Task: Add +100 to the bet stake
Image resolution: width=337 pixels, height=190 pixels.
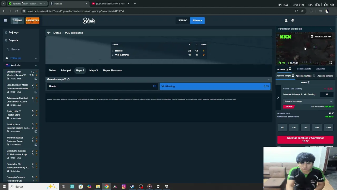Action: 329,127
